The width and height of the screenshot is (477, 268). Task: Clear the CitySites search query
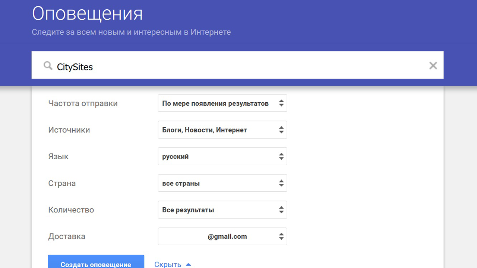pyautogui.click(x=433, y=66)
